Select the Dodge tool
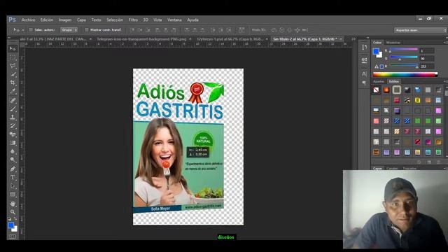The image size is (448, 252). pyautogui.click(x=13, y=160)
